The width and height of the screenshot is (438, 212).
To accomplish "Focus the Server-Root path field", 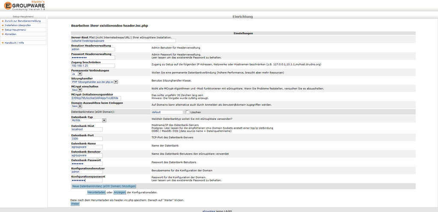I will [124, 41].
